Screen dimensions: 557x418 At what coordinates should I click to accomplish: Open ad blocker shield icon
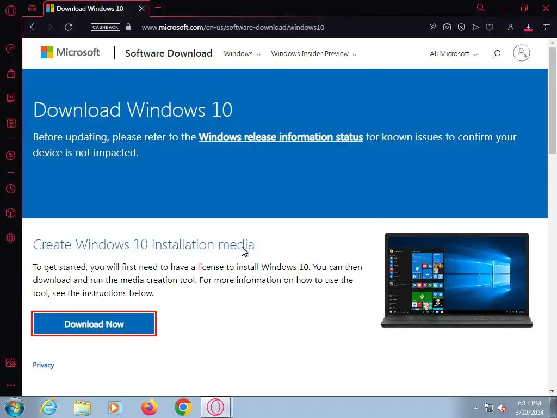tap(461, 27)
